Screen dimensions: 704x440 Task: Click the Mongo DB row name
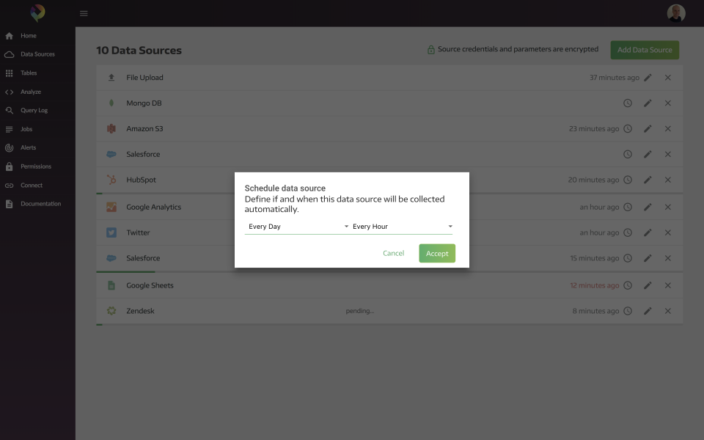pos(144,103)
